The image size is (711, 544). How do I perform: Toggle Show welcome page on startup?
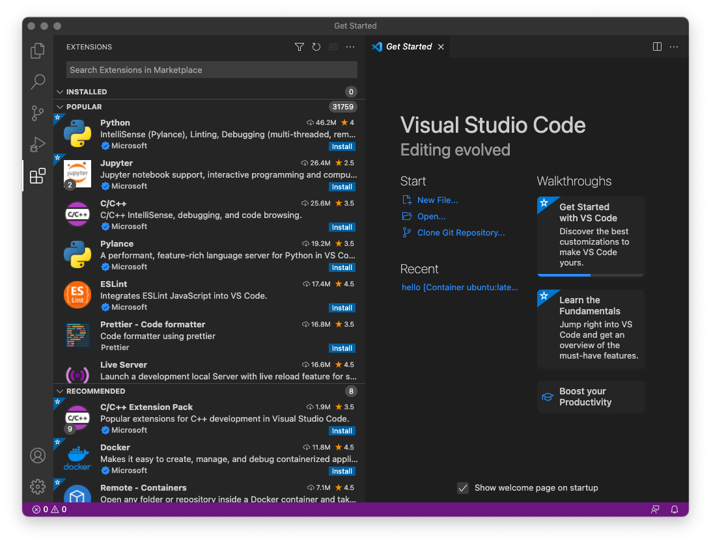(x=463, y=488)
